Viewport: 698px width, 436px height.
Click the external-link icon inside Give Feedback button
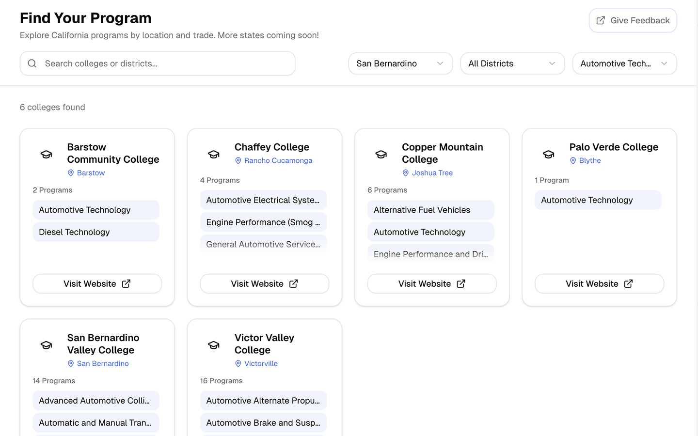point(601,20)
